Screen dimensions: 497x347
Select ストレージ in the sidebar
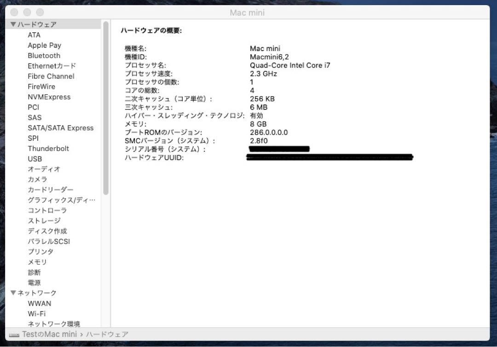(x=44, y=220)
